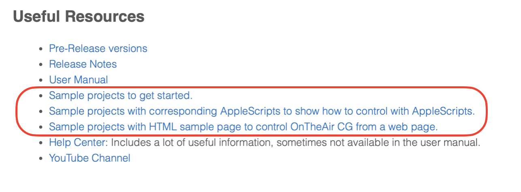The image size is (521, 192).
Task: Open the AppleScripts sample projects link
Action: pos(262,111)
